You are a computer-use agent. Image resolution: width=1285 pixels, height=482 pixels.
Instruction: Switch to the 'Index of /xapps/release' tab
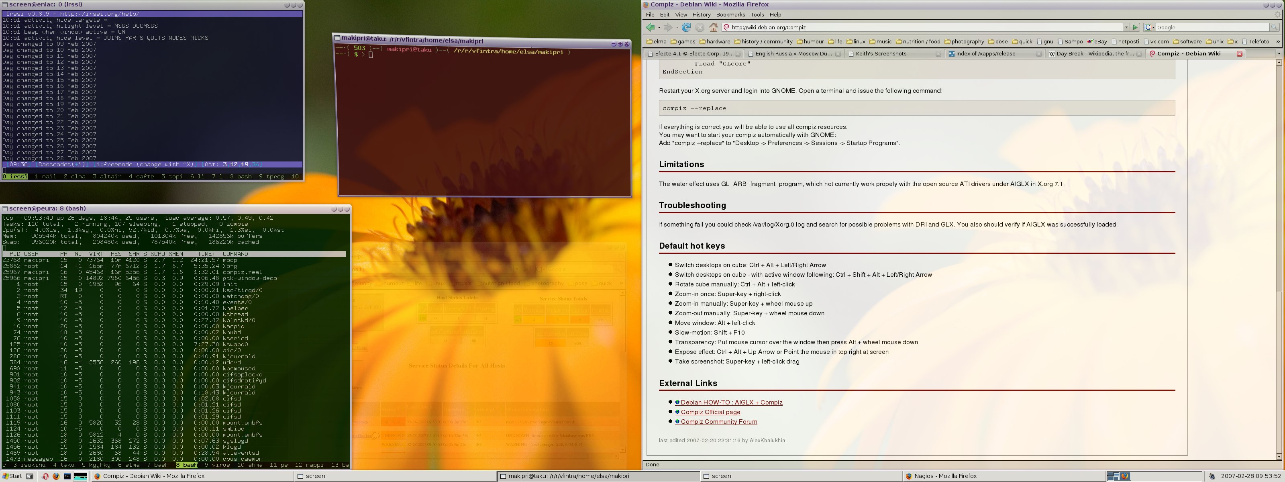click(995, 54)
